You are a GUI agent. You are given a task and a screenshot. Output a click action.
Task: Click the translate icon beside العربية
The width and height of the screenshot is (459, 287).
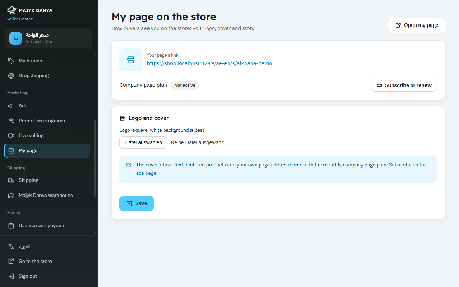tap(11, 246)
